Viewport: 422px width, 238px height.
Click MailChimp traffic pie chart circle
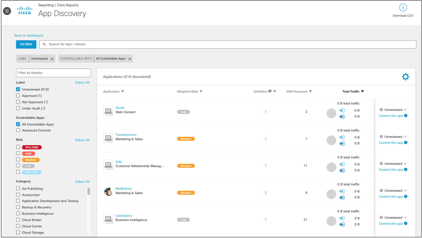(331, 194)
